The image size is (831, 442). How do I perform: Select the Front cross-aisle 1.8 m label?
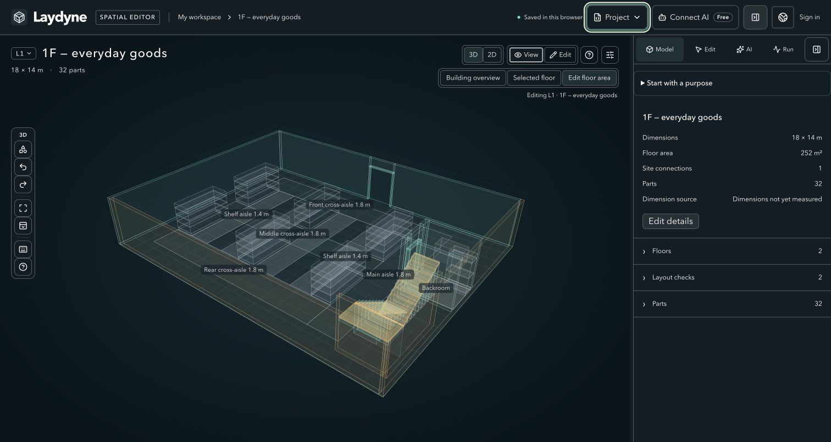(340, 205)
